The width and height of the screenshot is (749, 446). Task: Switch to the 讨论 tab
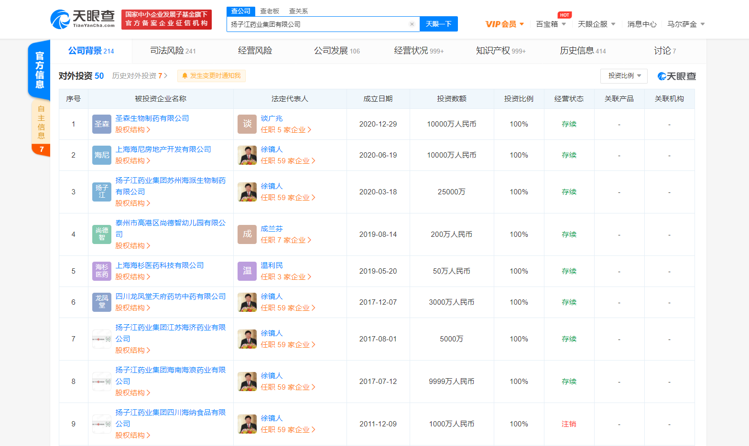click(x=665, y=51)
